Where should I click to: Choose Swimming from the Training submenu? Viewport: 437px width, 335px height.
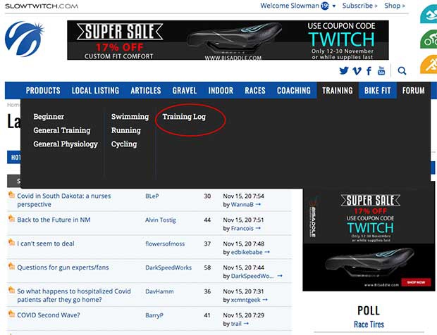pos(130,117)
